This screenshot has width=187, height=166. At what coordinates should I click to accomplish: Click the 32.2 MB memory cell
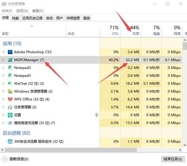[131, 60]
